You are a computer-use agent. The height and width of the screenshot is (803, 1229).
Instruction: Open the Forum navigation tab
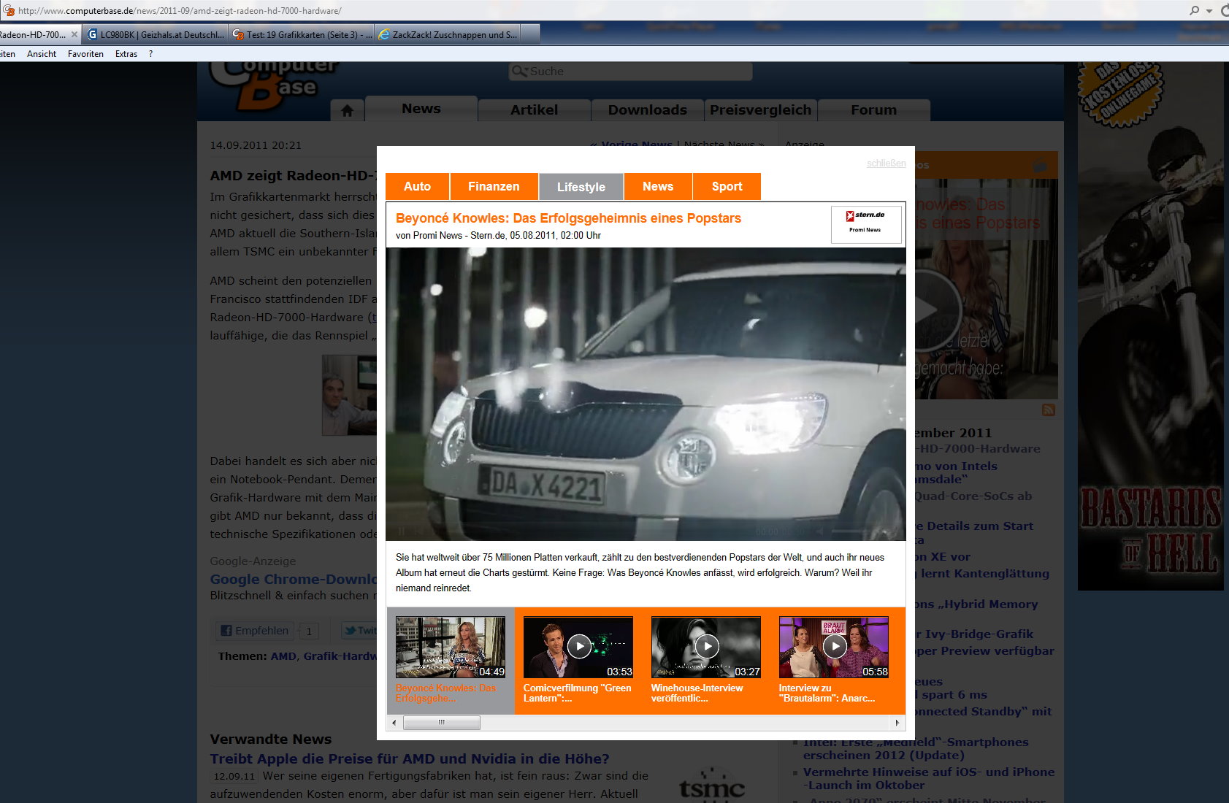point(874,110)
